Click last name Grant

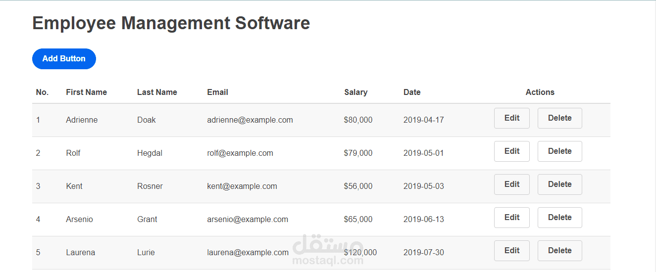click(x=147, y=219)
